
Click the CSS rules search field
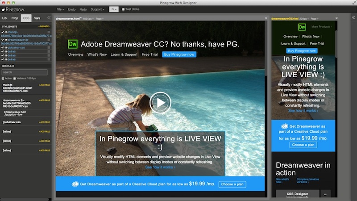[x=25, y=72]
